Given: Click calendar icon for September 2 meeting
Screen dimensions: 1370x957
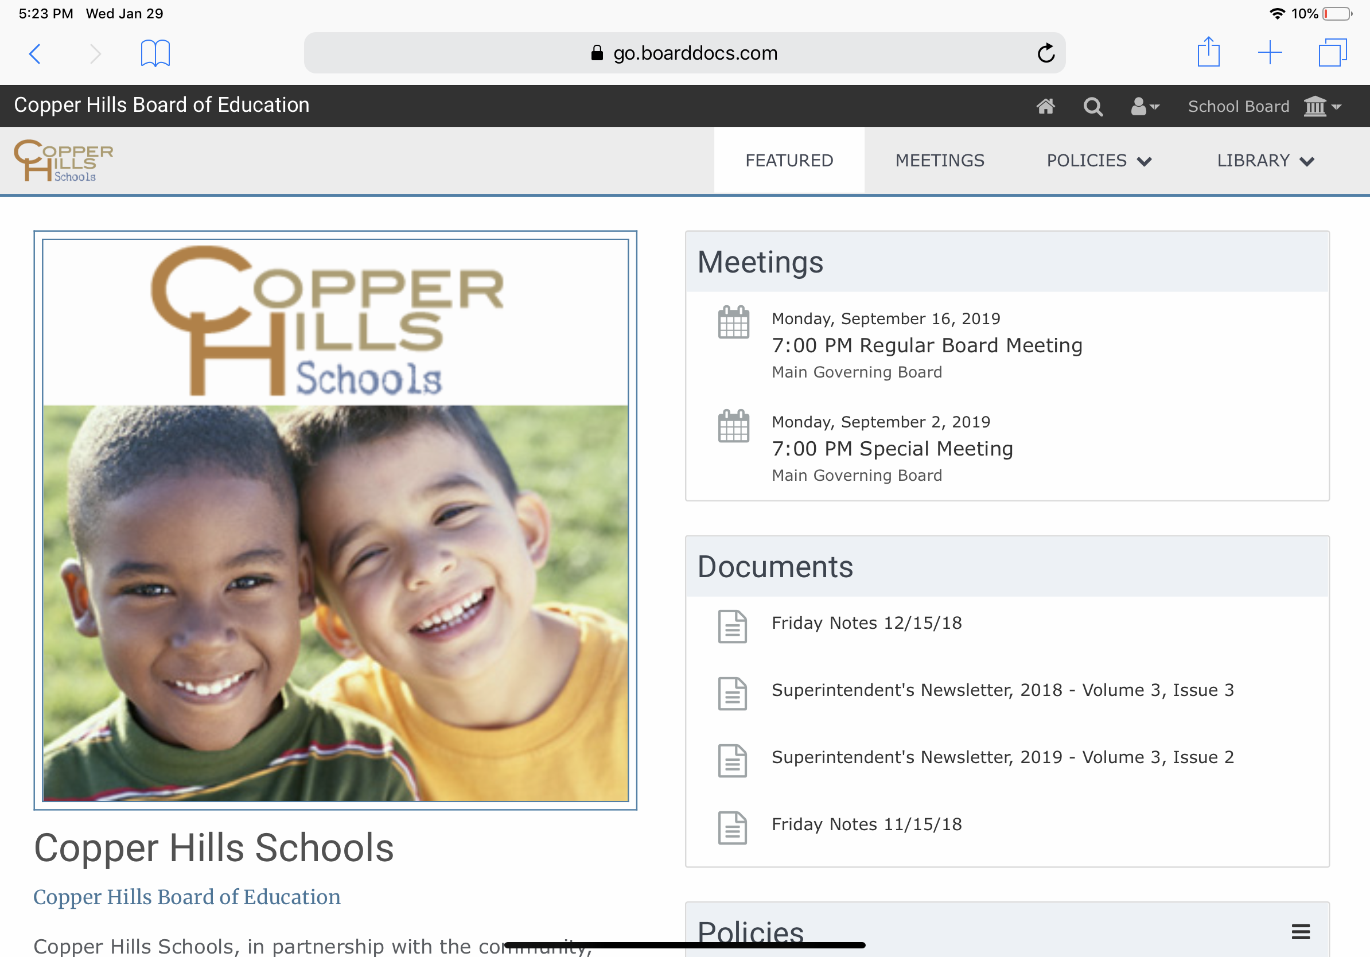Looking at the screenshot, I should tap(733, 426).
